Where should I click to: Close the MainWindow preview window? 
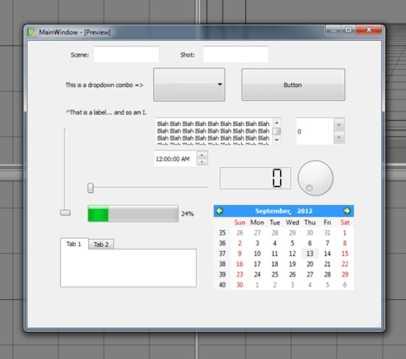click(x=369, y=30)
